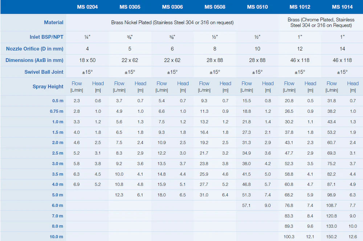Click the MS 0510 column header
The width and height of the screenshot is (363, 241).
[257, 7]
